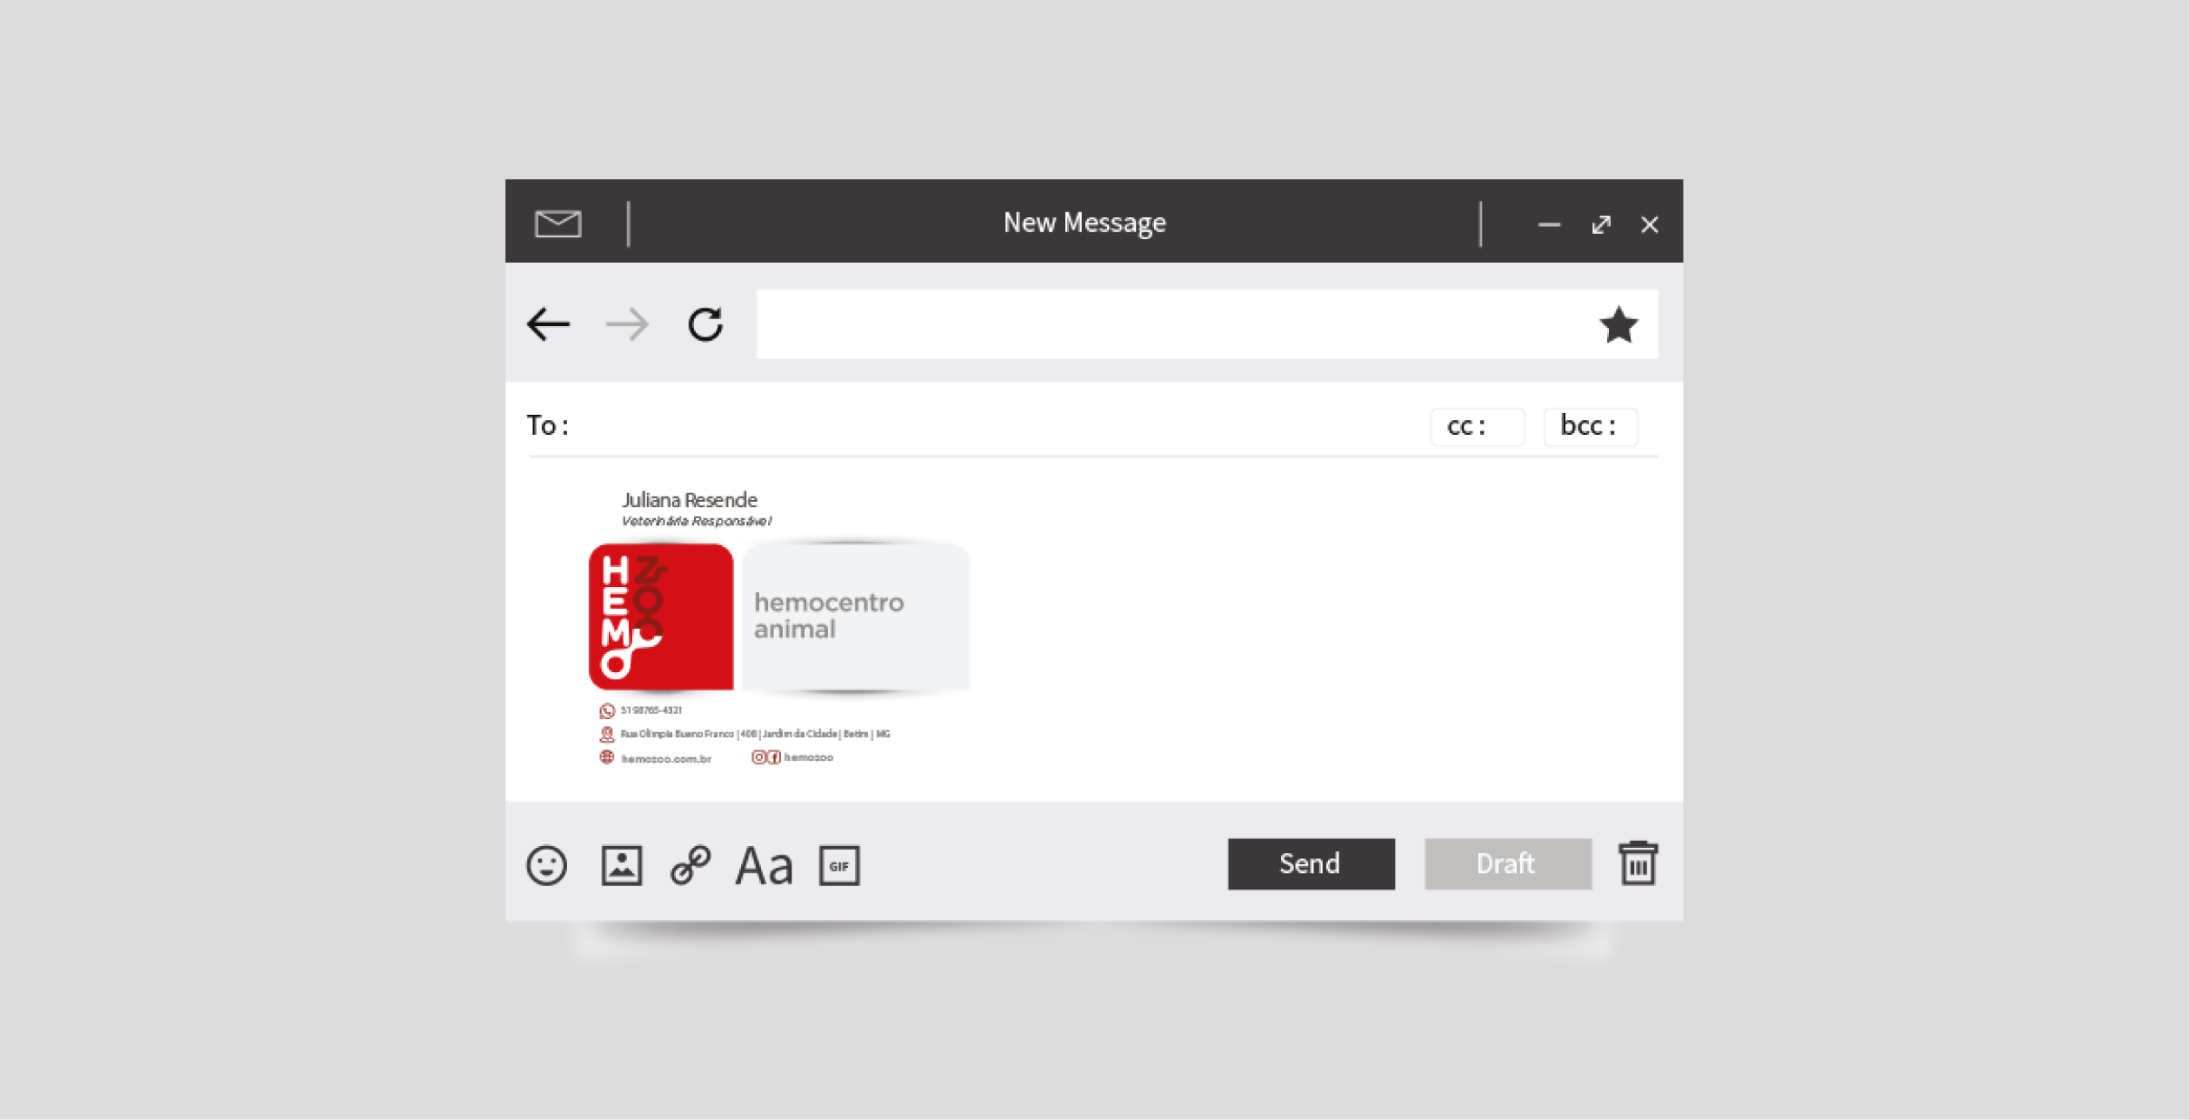Bookmark with the star icon
Screen dimensions: 2189x1120
pyautogui.click(x=1618, y=325)
